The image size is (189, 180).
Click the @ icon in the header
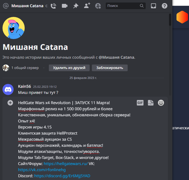click(6, 6)
